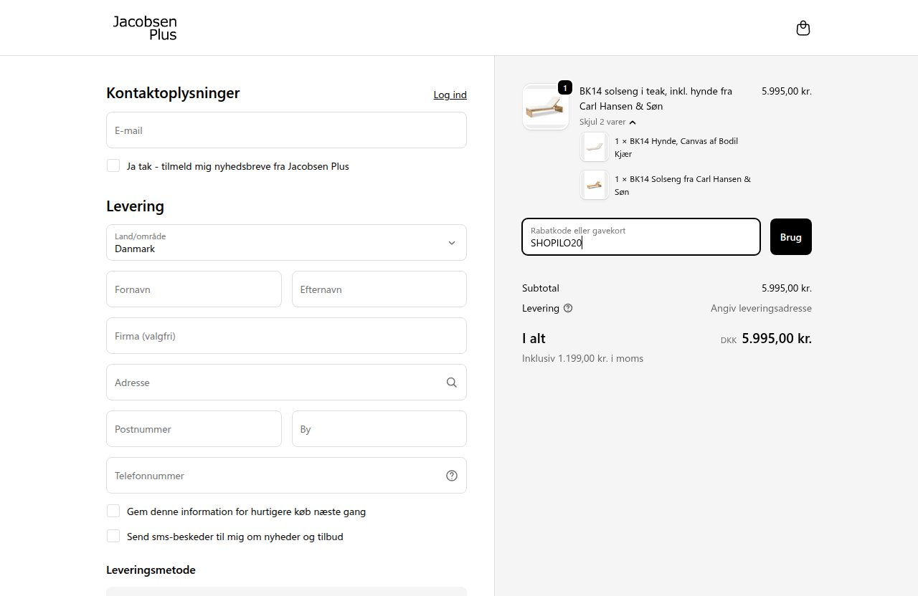
Task: Click the Jacobsen Plus logo
Action: pos(145,28)
